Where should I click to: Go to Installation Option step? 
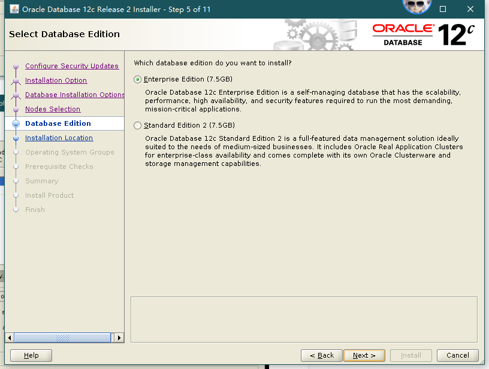(x=56, y=80)
